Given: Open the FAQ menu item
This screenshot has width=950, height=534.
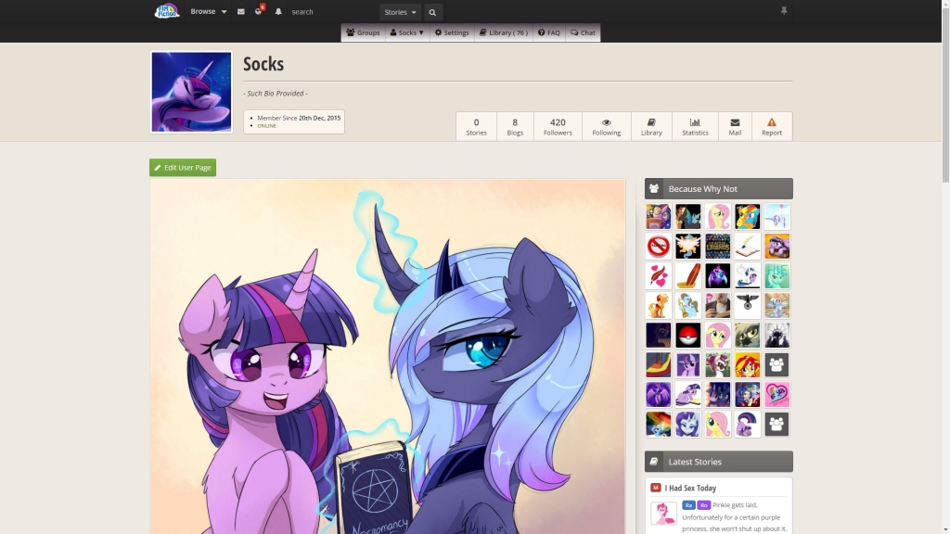Looking at the screenshot, I should click(x=549, y=32).
